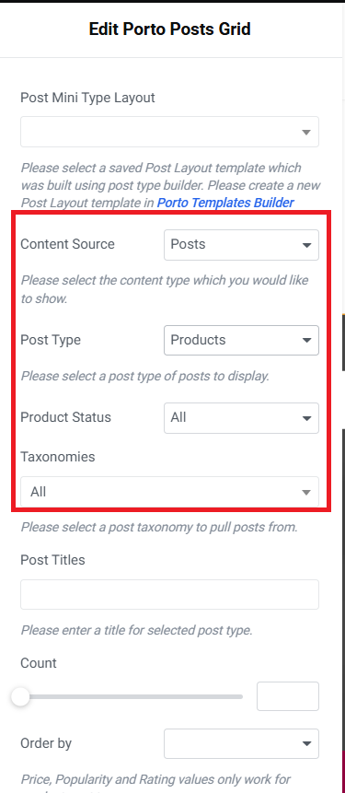345x793 pixels.
Task: Focus the Count number input box
Action: (x=288, y=696)
